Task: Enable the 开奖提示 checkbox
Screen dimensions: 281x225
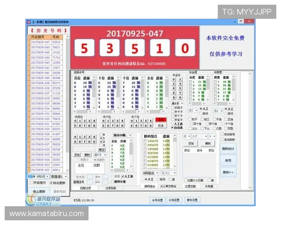Action: [x=31, y=183]
